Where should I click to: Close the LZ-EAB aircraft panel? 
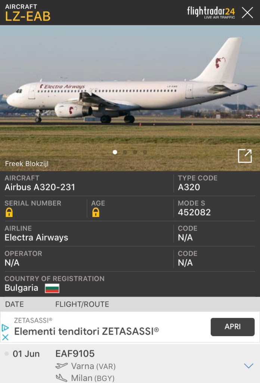[247, 13]
